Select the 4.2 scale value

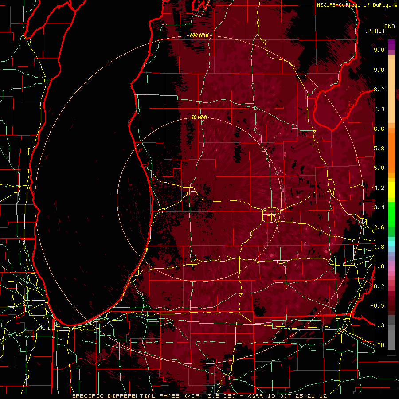coord(379,188)
